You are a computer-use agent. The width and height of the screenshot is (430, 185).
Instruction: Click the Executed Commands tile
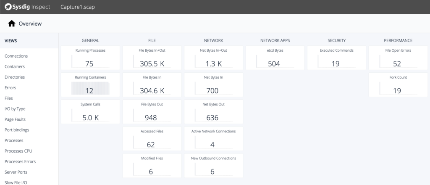pyautogui.click(x=336, y=58)
